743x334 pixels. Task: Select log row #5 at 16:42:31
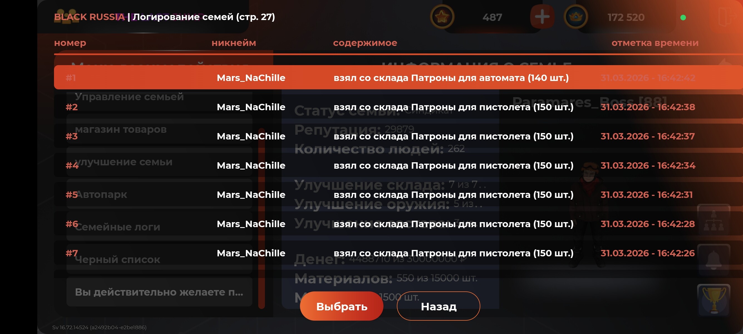pyautogui.click(x=398, y=194)
